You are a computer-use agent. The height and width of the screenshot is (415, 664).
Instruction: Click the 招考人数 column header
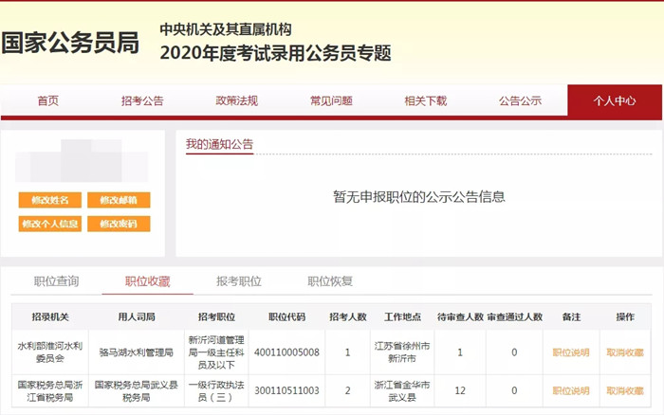pyautogui.click(x=348, y=316)
